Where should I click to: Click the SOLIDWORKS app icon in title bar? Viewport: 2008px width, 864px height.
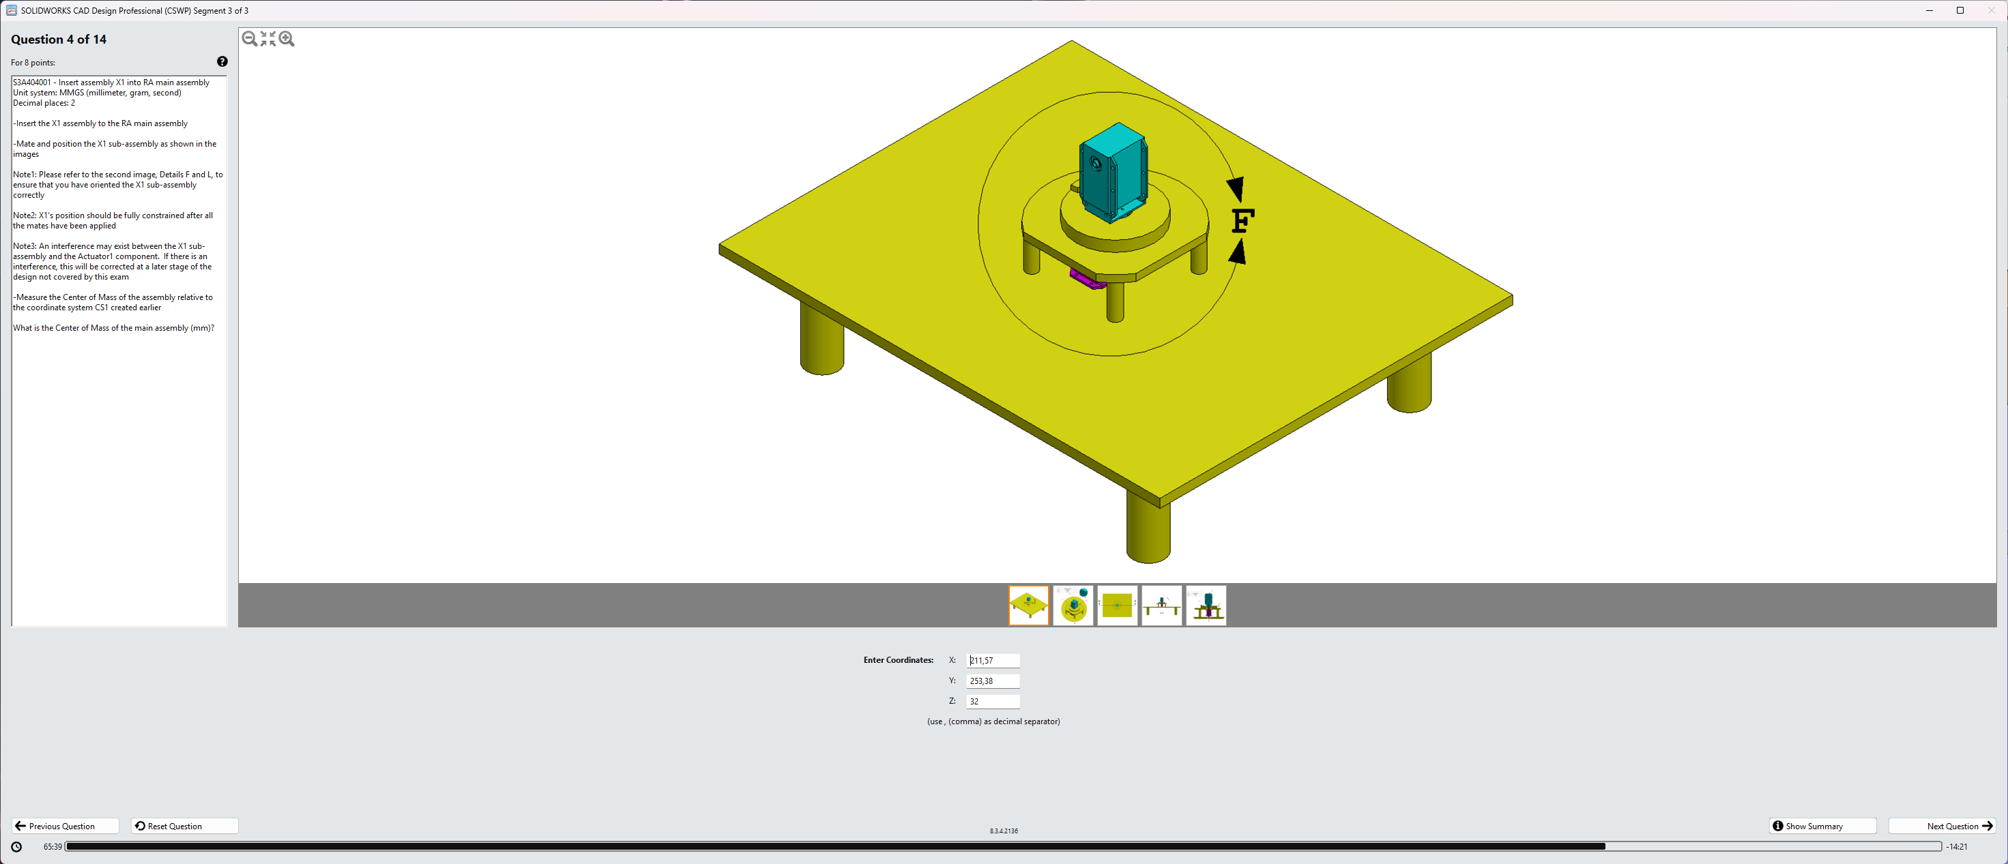pyautogui.click(x=11, y=10)
